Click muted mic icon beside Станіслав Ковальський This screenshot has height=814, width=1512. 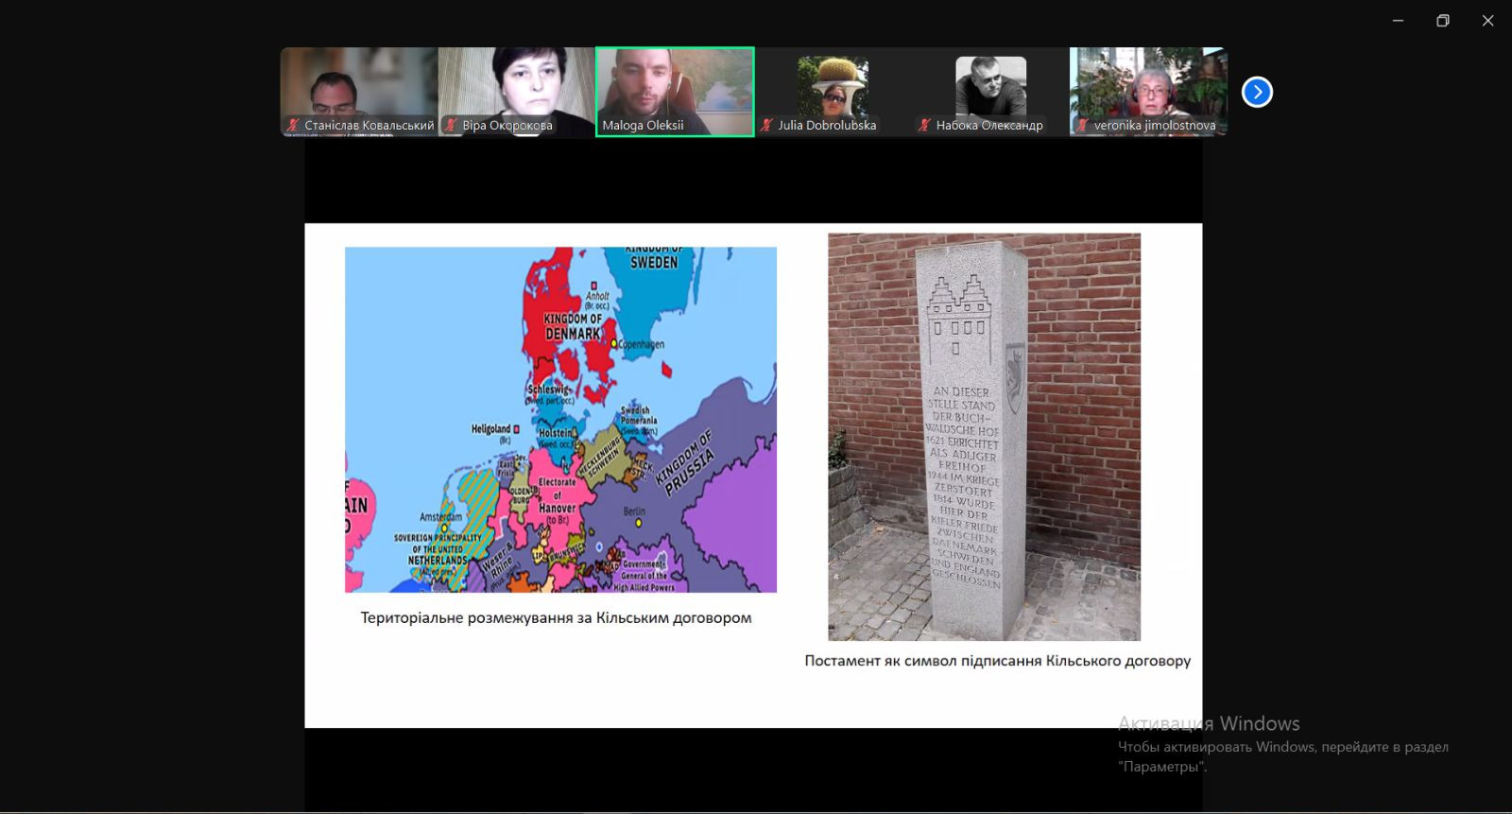pos(294,125)
